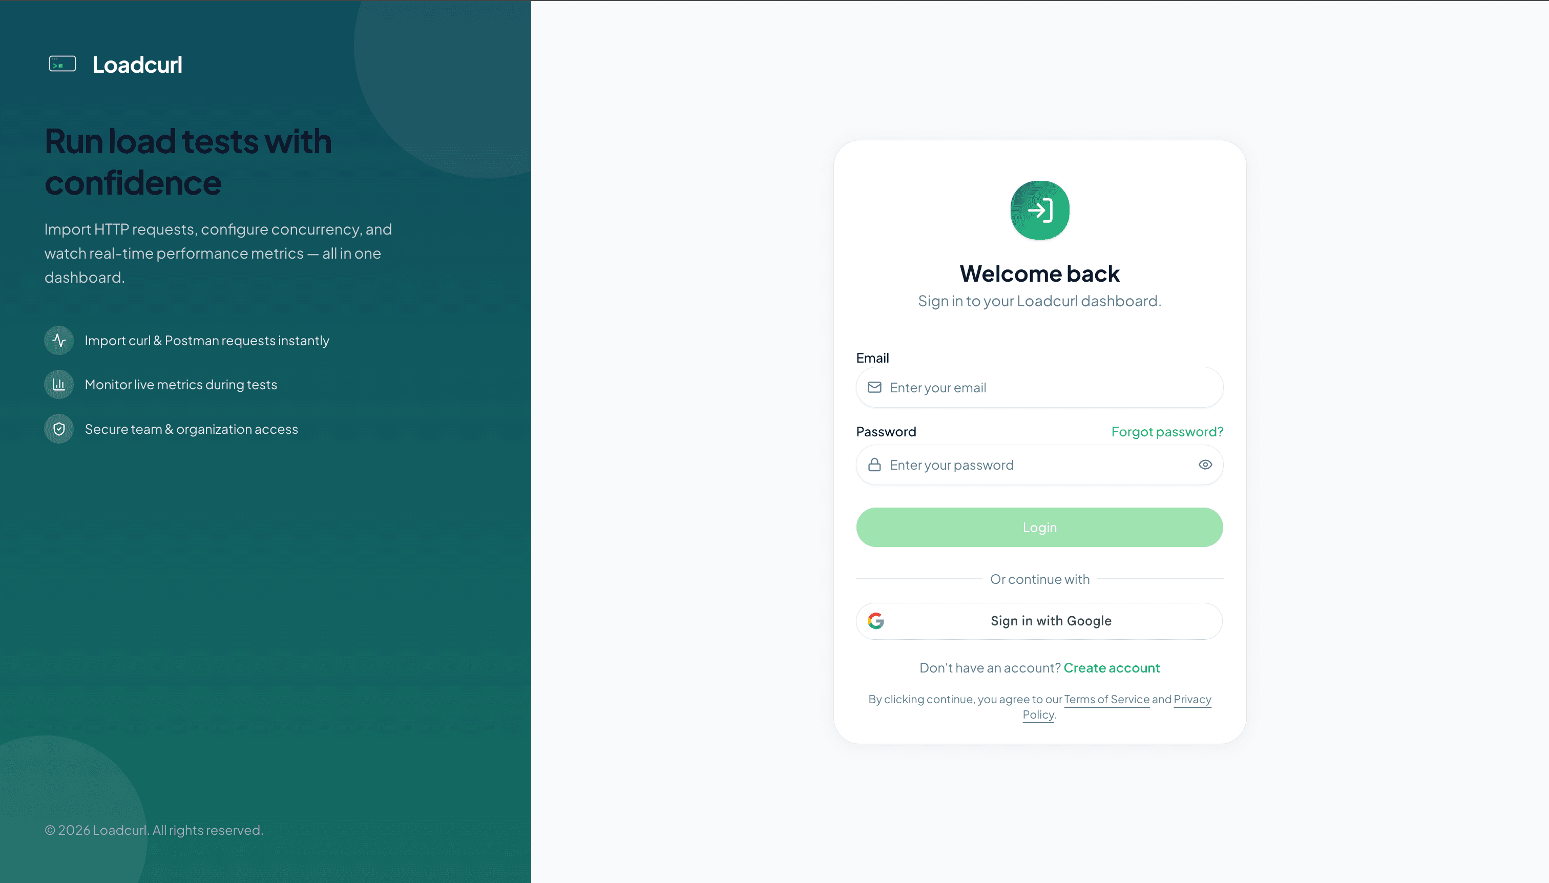Click 'Sign in to your Loadcurl dashboard.' text
Image resolution: width=1549 pixels, height=883 pixels.
click(1039, 301)
